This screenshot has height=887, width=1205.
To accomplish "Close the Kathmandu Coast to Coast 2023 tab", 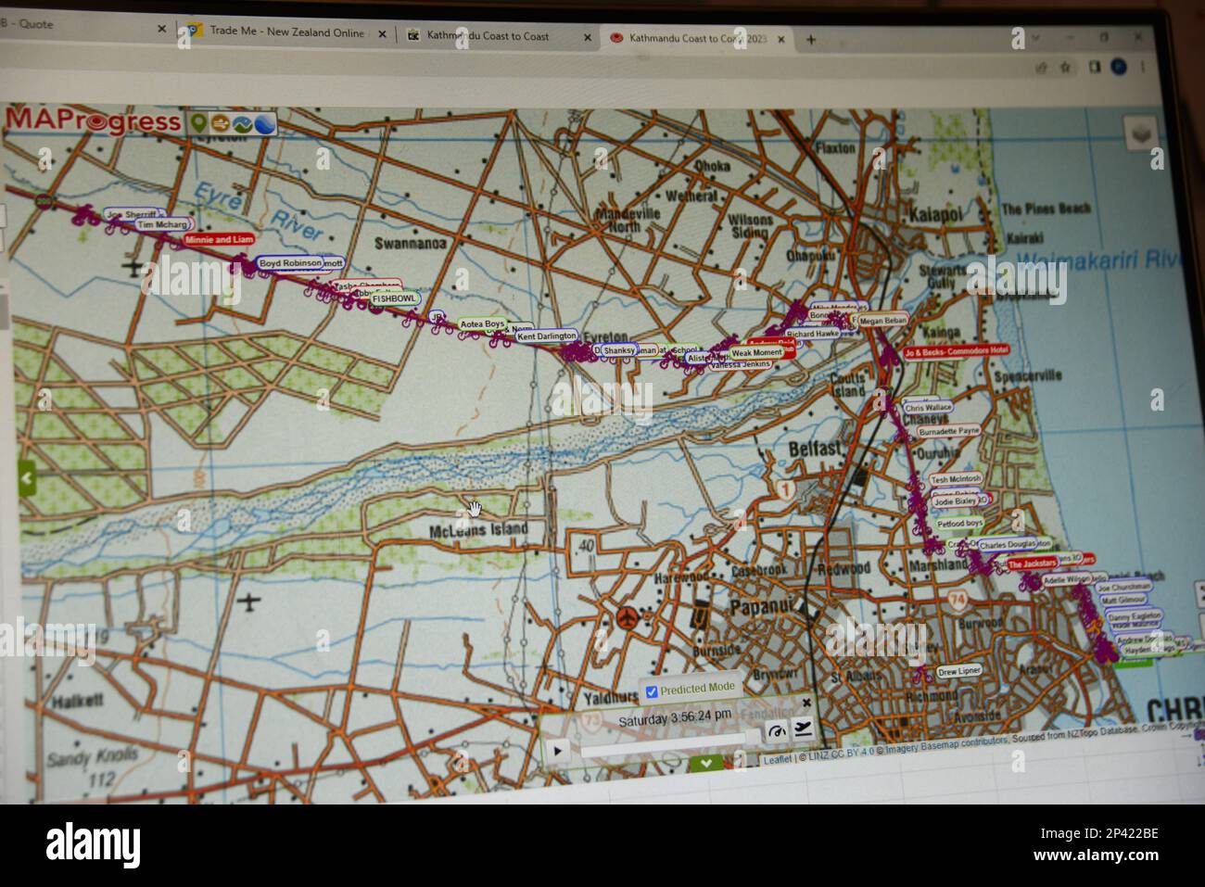I will (x=781, y=39).
